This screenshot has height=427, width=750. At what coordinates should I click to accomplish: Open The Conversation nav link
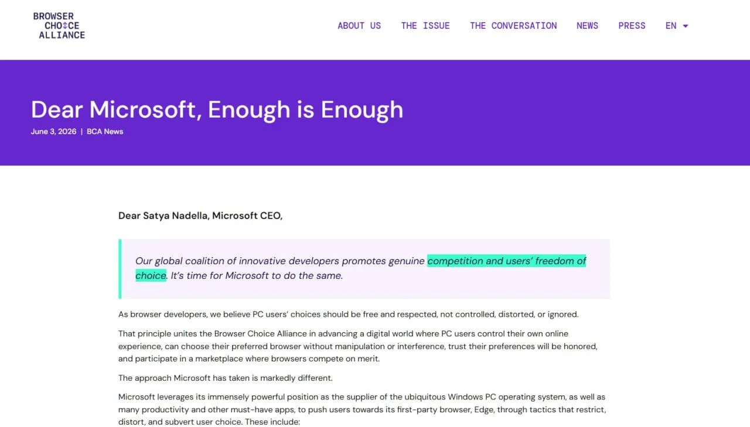(513, 26)
